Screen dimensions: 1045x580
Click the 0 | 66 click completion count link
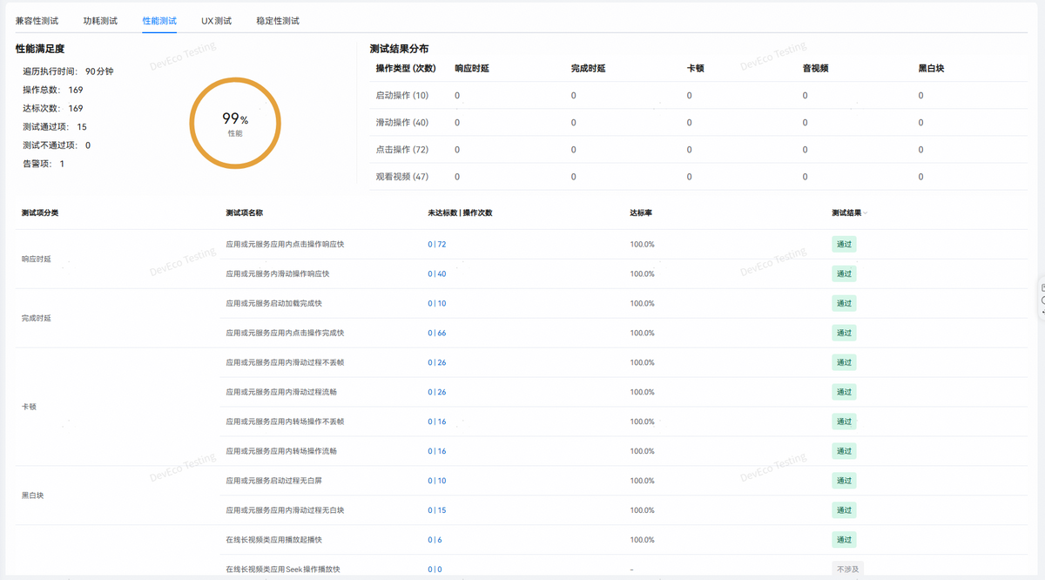[x=436, y=334]
